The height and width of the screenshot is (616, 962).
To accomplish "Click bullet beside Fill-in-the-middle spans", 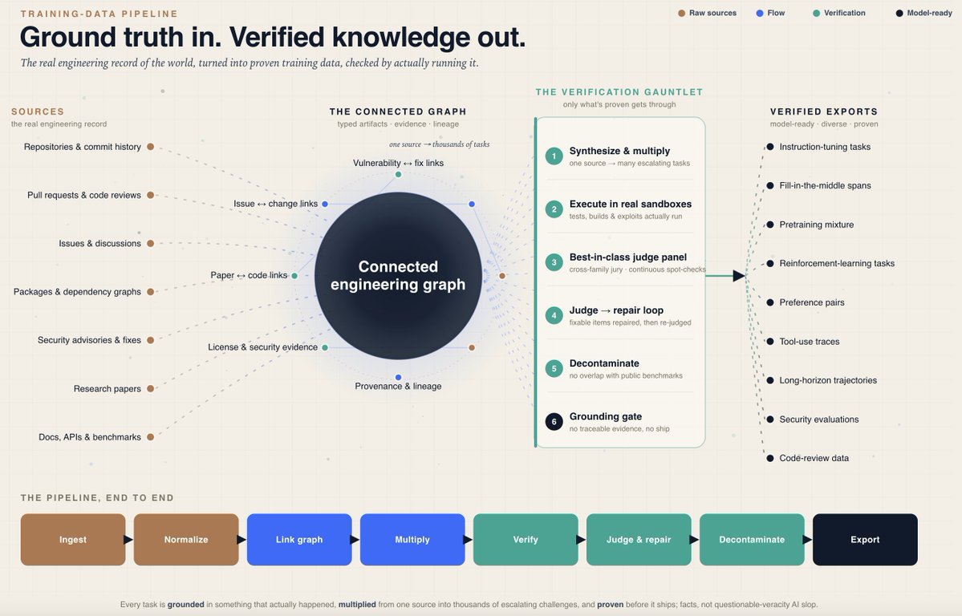I will tap(770, 185).
